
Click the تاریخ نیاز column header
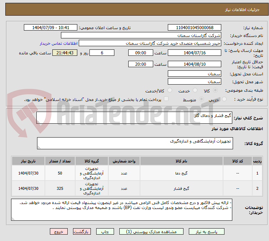28,161
